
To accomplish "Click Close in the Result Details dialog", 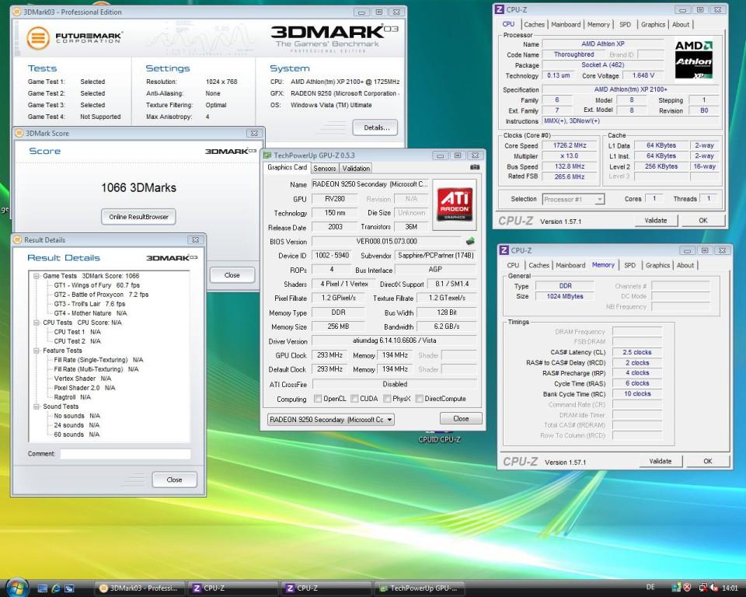I will pos(174,480).
